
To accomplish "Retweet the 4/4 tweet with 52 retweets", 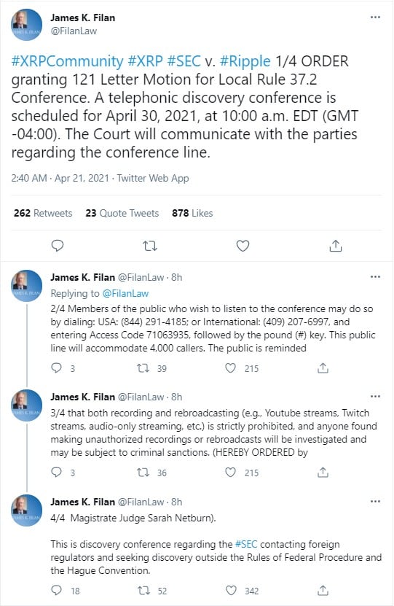I will pyautogui.click(x=143, y=590).
